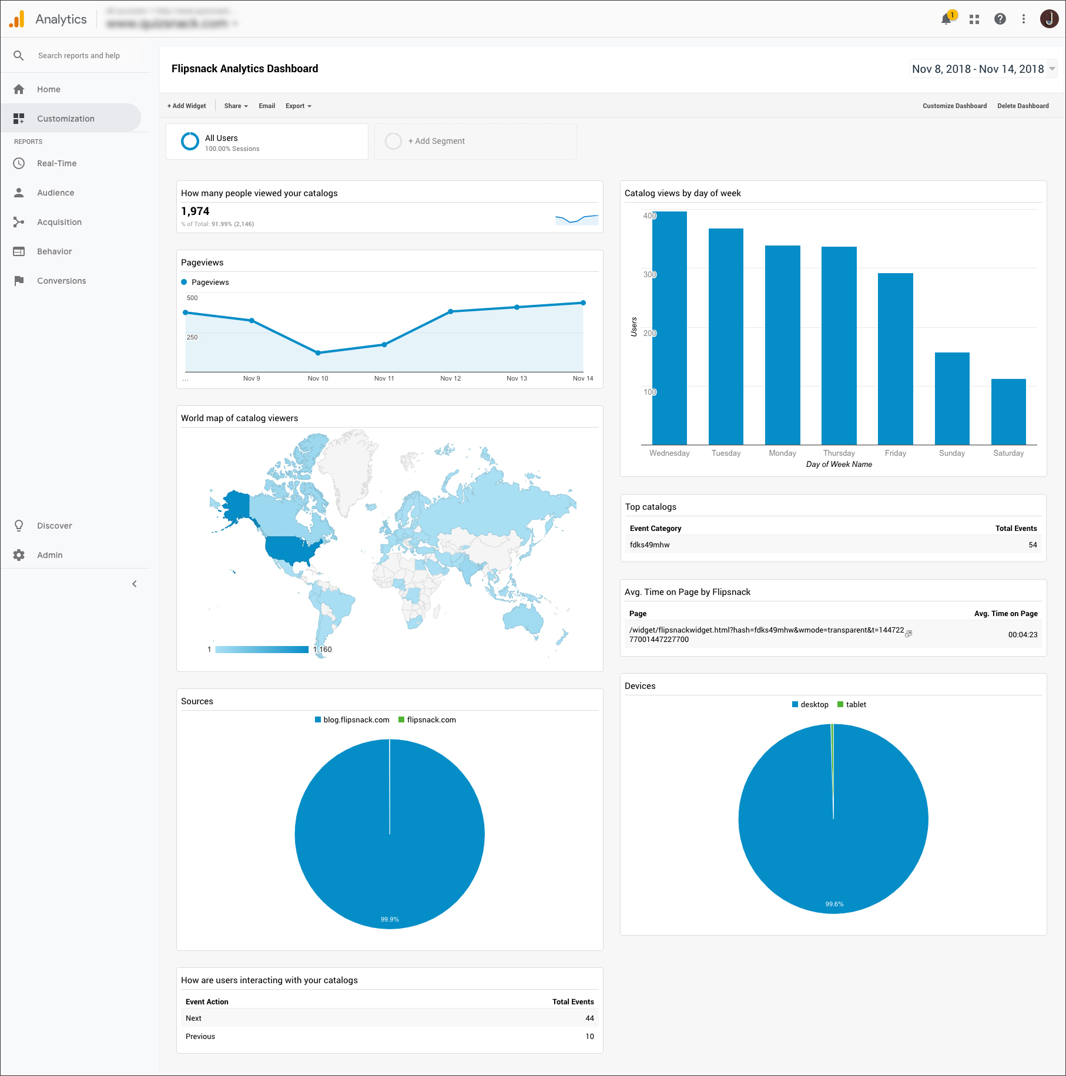Click the Previous event action row
Viewport: 1066px width, 1076px height.
(x=390, y=1036)
